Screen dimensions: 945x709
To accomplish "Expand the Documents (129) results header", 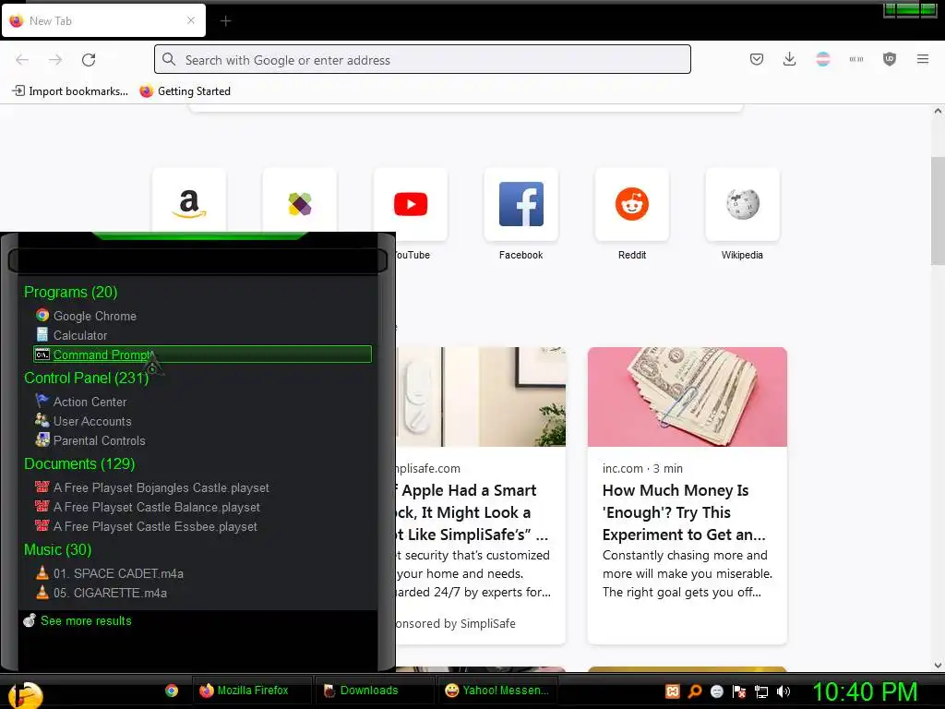I will pyautogui.click(x=79, y=463).
